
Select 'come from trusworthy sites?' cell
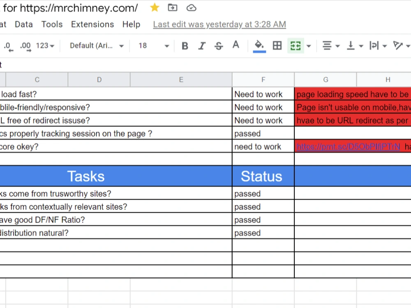(116, 193)
